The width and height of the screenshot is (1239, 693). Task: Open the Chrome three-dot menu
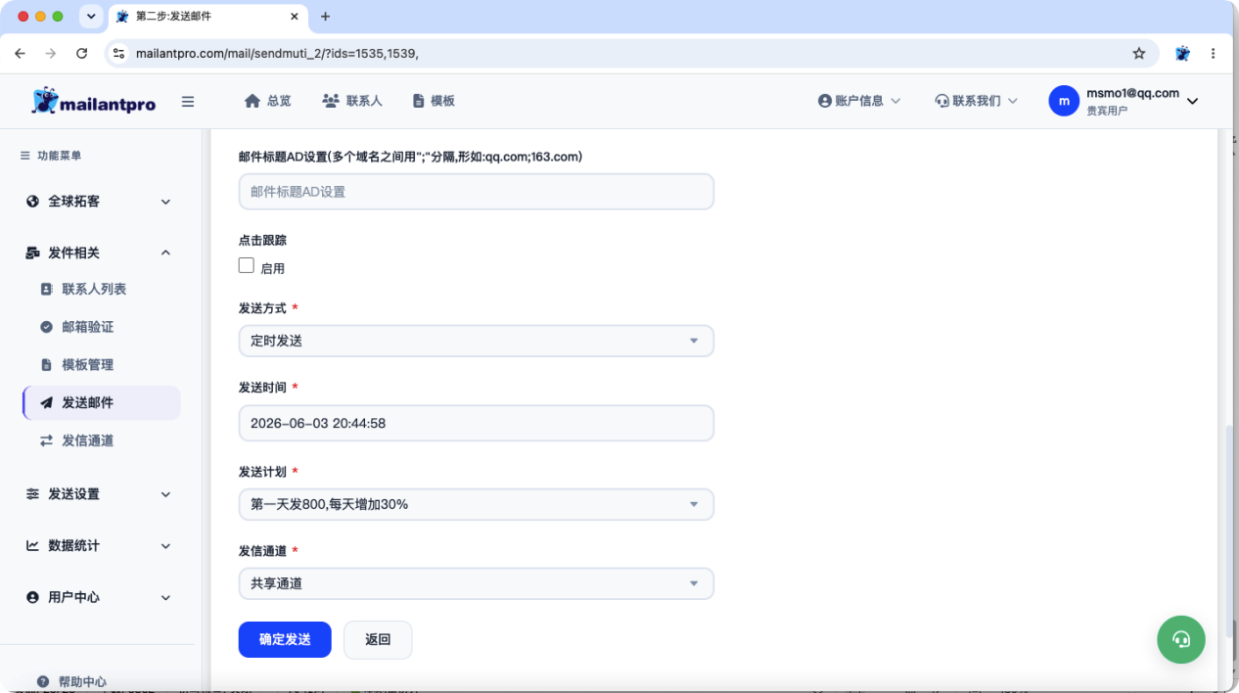[1214, 53]
